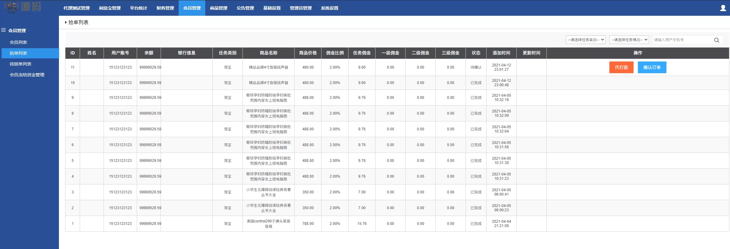Screen dimensions: 730x249
Task: Open the 请选择任务情况 dropdown
Action: coord(629,40)
